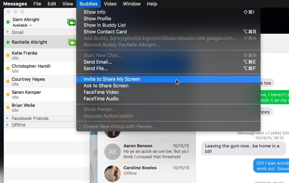Screen dimensions: 289x183
Task: Expand the Offline buddy group
Action: pyautogui.click(x=8, y=125)
